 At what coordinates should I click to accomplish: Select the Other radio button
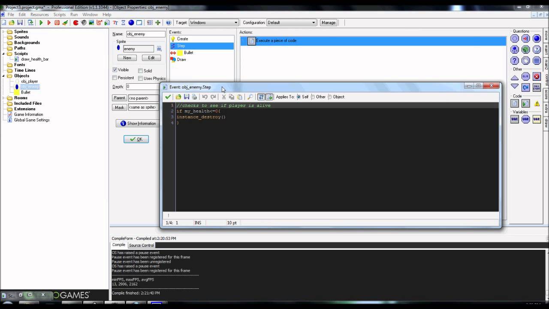pyautogui.click(x=313, y=97)
